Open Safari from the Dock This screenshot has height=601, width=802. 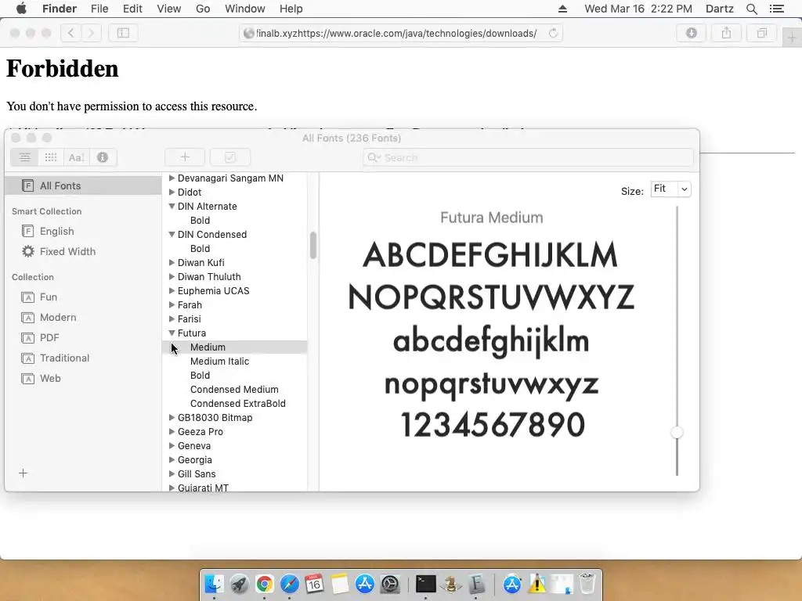click(x=289, y=584)
